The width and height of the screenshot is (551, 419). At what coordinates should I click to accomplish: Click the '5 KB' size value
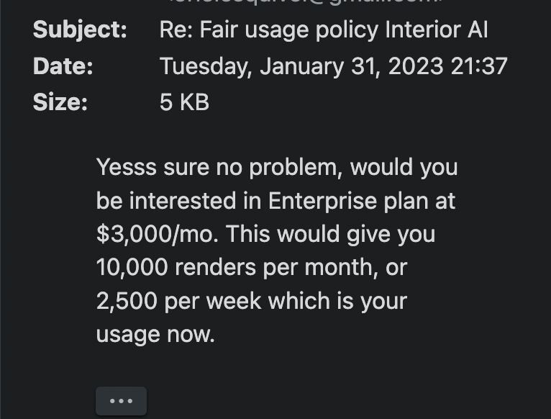(x=184, y=102)
